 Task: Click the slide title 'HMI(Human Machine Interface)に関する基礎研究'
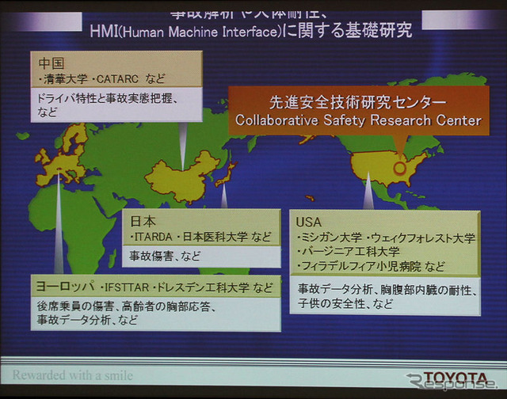251,31
